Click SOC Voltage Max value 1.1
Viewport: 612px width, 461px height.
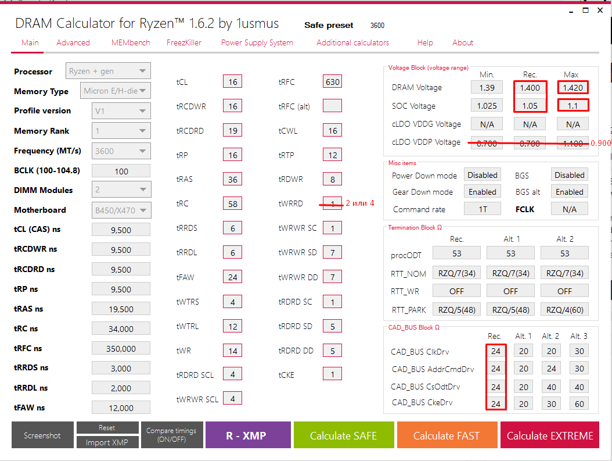tap(573, 105)
